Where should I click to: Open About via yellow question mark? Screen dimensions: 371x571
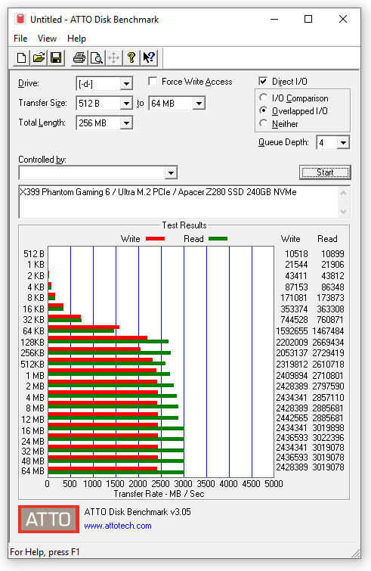click(x=131, y=58)
